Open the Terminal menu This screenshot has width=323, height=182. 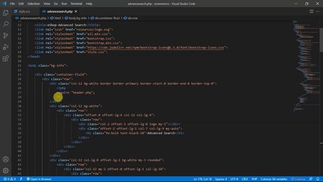click(x=76, y=4)
